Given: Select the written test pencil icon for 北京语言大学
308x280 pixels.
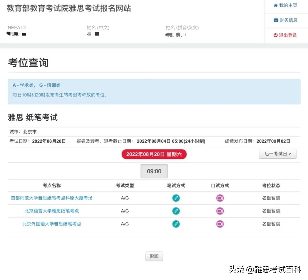Looking at the screenshot, I should pos(176,211).
